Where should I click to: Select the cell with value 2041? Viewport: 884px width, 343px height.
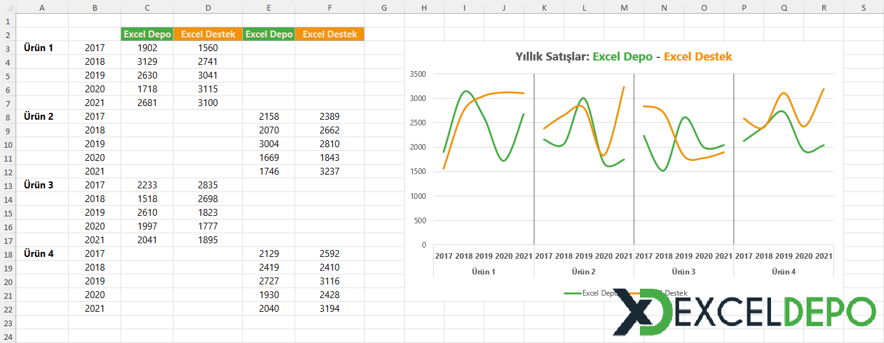(x=147, y=240)
